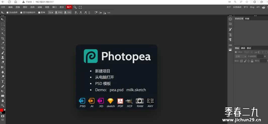The width and height of the screenshot is (268, 124).
Task: Open the Paragraph panel icon
Action: coord(230,39)
